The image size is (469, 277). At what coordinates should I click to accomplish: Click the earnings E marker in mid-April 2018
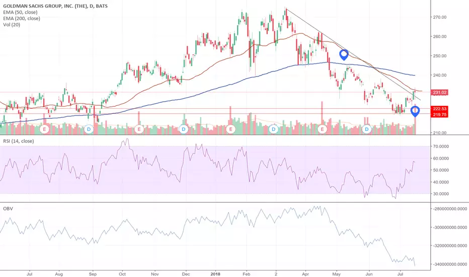322,129
